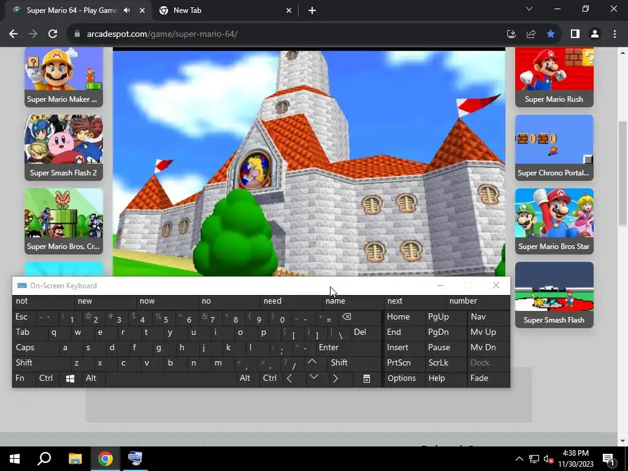Click the Backspace key icon
This screenshot has width=628, height=471.
tap(359, 317)
